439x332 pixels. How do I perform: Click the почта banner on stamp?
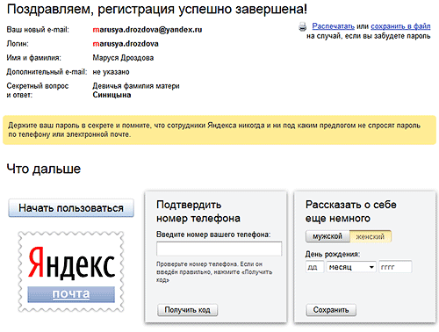[x=71, y=294]
